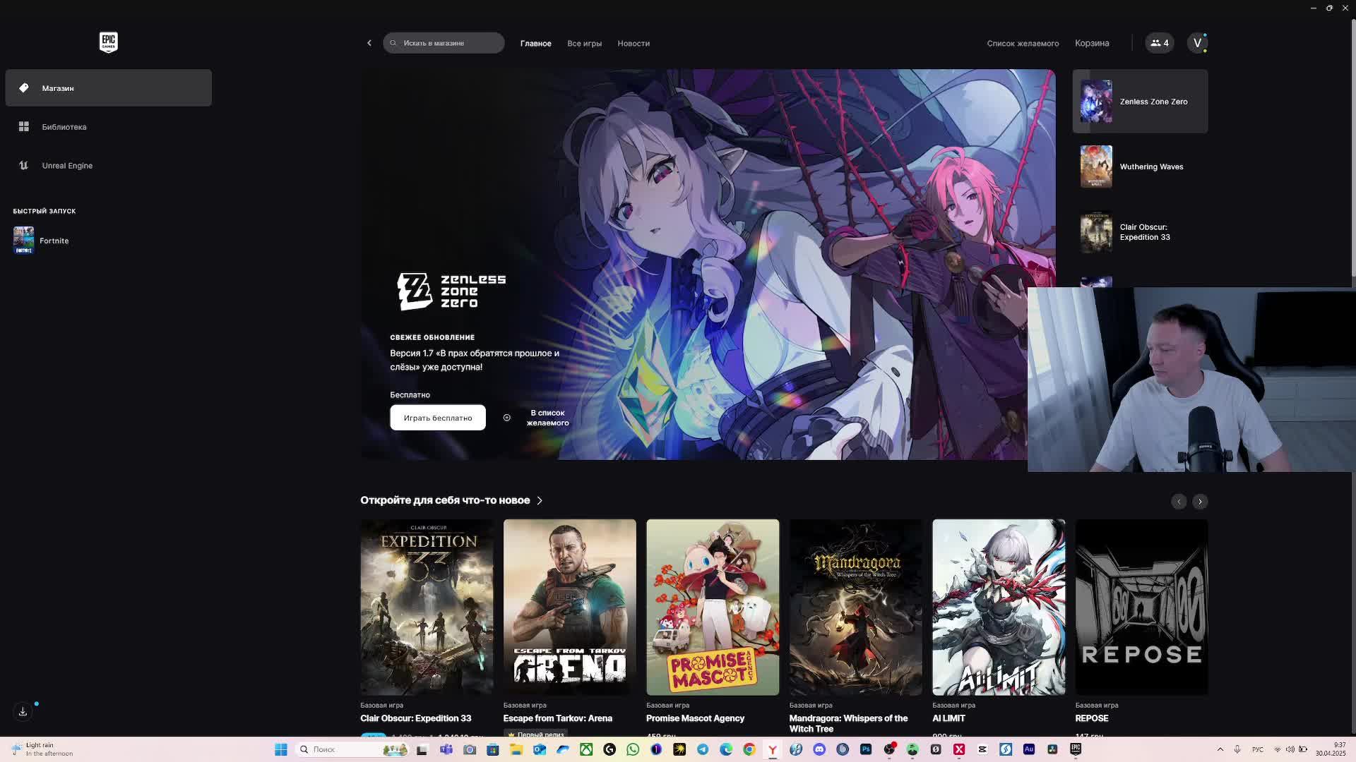Viewport: 1356px width, 762px height.
Task: Click В список желаемого text
Action: point(547,418)
